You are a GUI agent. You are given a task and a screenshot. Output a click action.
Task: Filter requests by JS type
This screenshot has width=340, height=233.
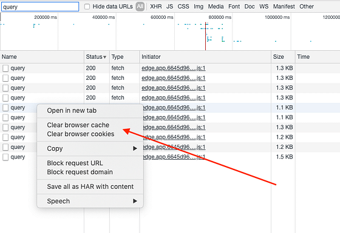tap(169, 7)
